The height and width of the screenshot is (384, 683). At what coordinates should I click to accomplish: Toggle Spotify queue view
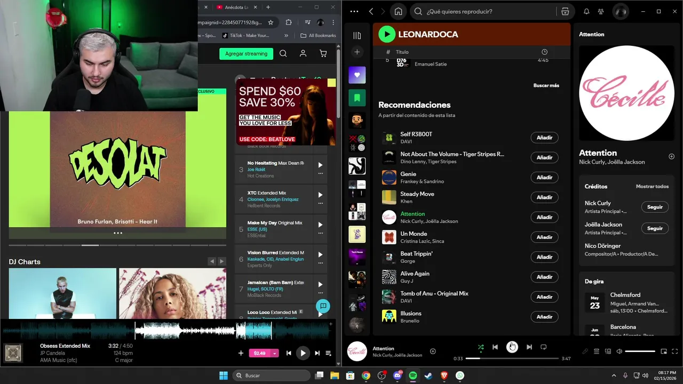(x=597, y=351)
